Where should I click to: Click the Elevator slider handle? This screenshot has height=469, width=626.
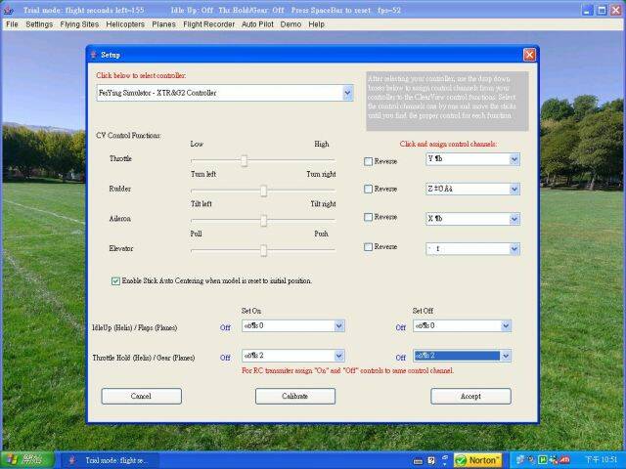pyautogui.click(x=263, y=250)
